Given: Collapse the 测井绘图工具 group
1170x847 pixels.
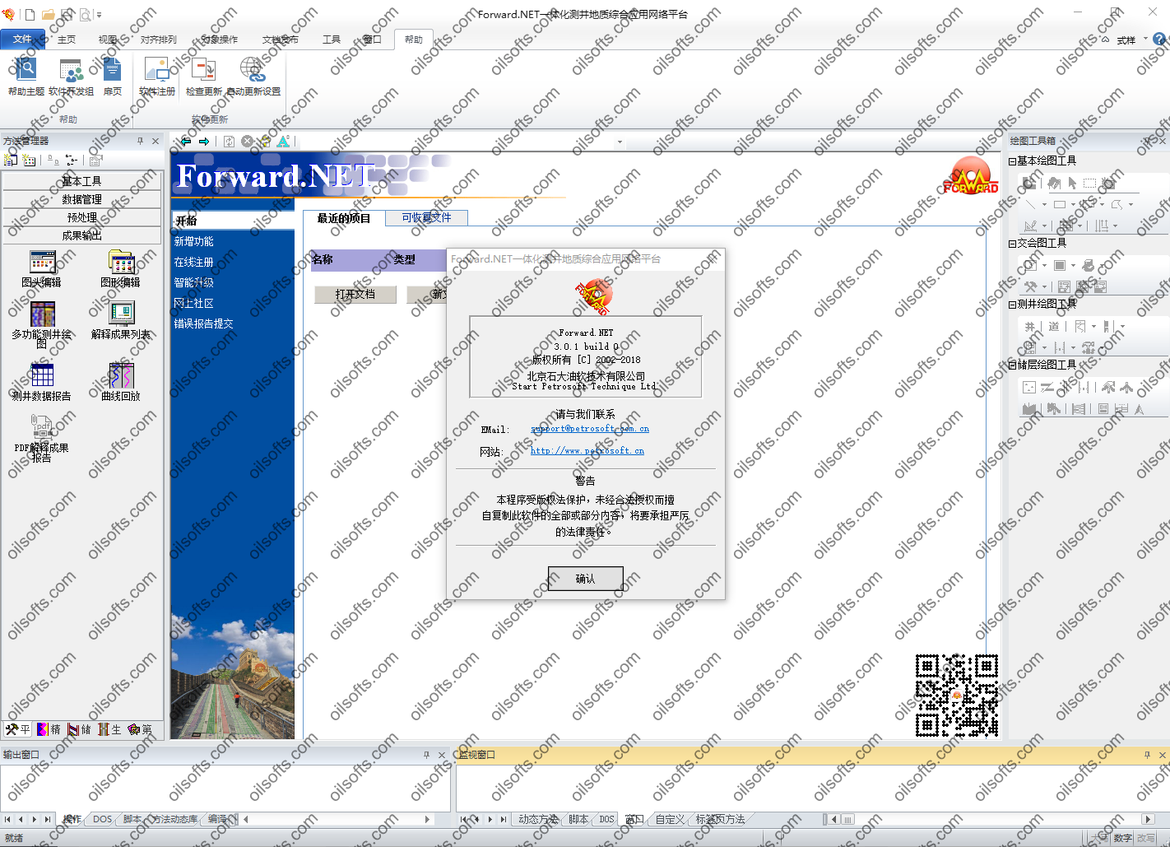Looking at the screenshot, I should click(1013, 305).
